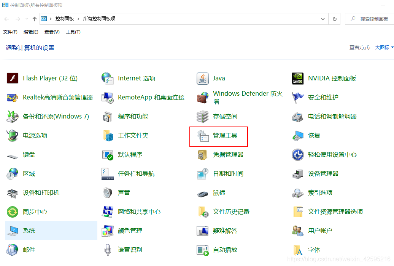Click the 所有控制面板项 breadcrumb
Screen dimensions: 394x266
(x=99, y=19)
